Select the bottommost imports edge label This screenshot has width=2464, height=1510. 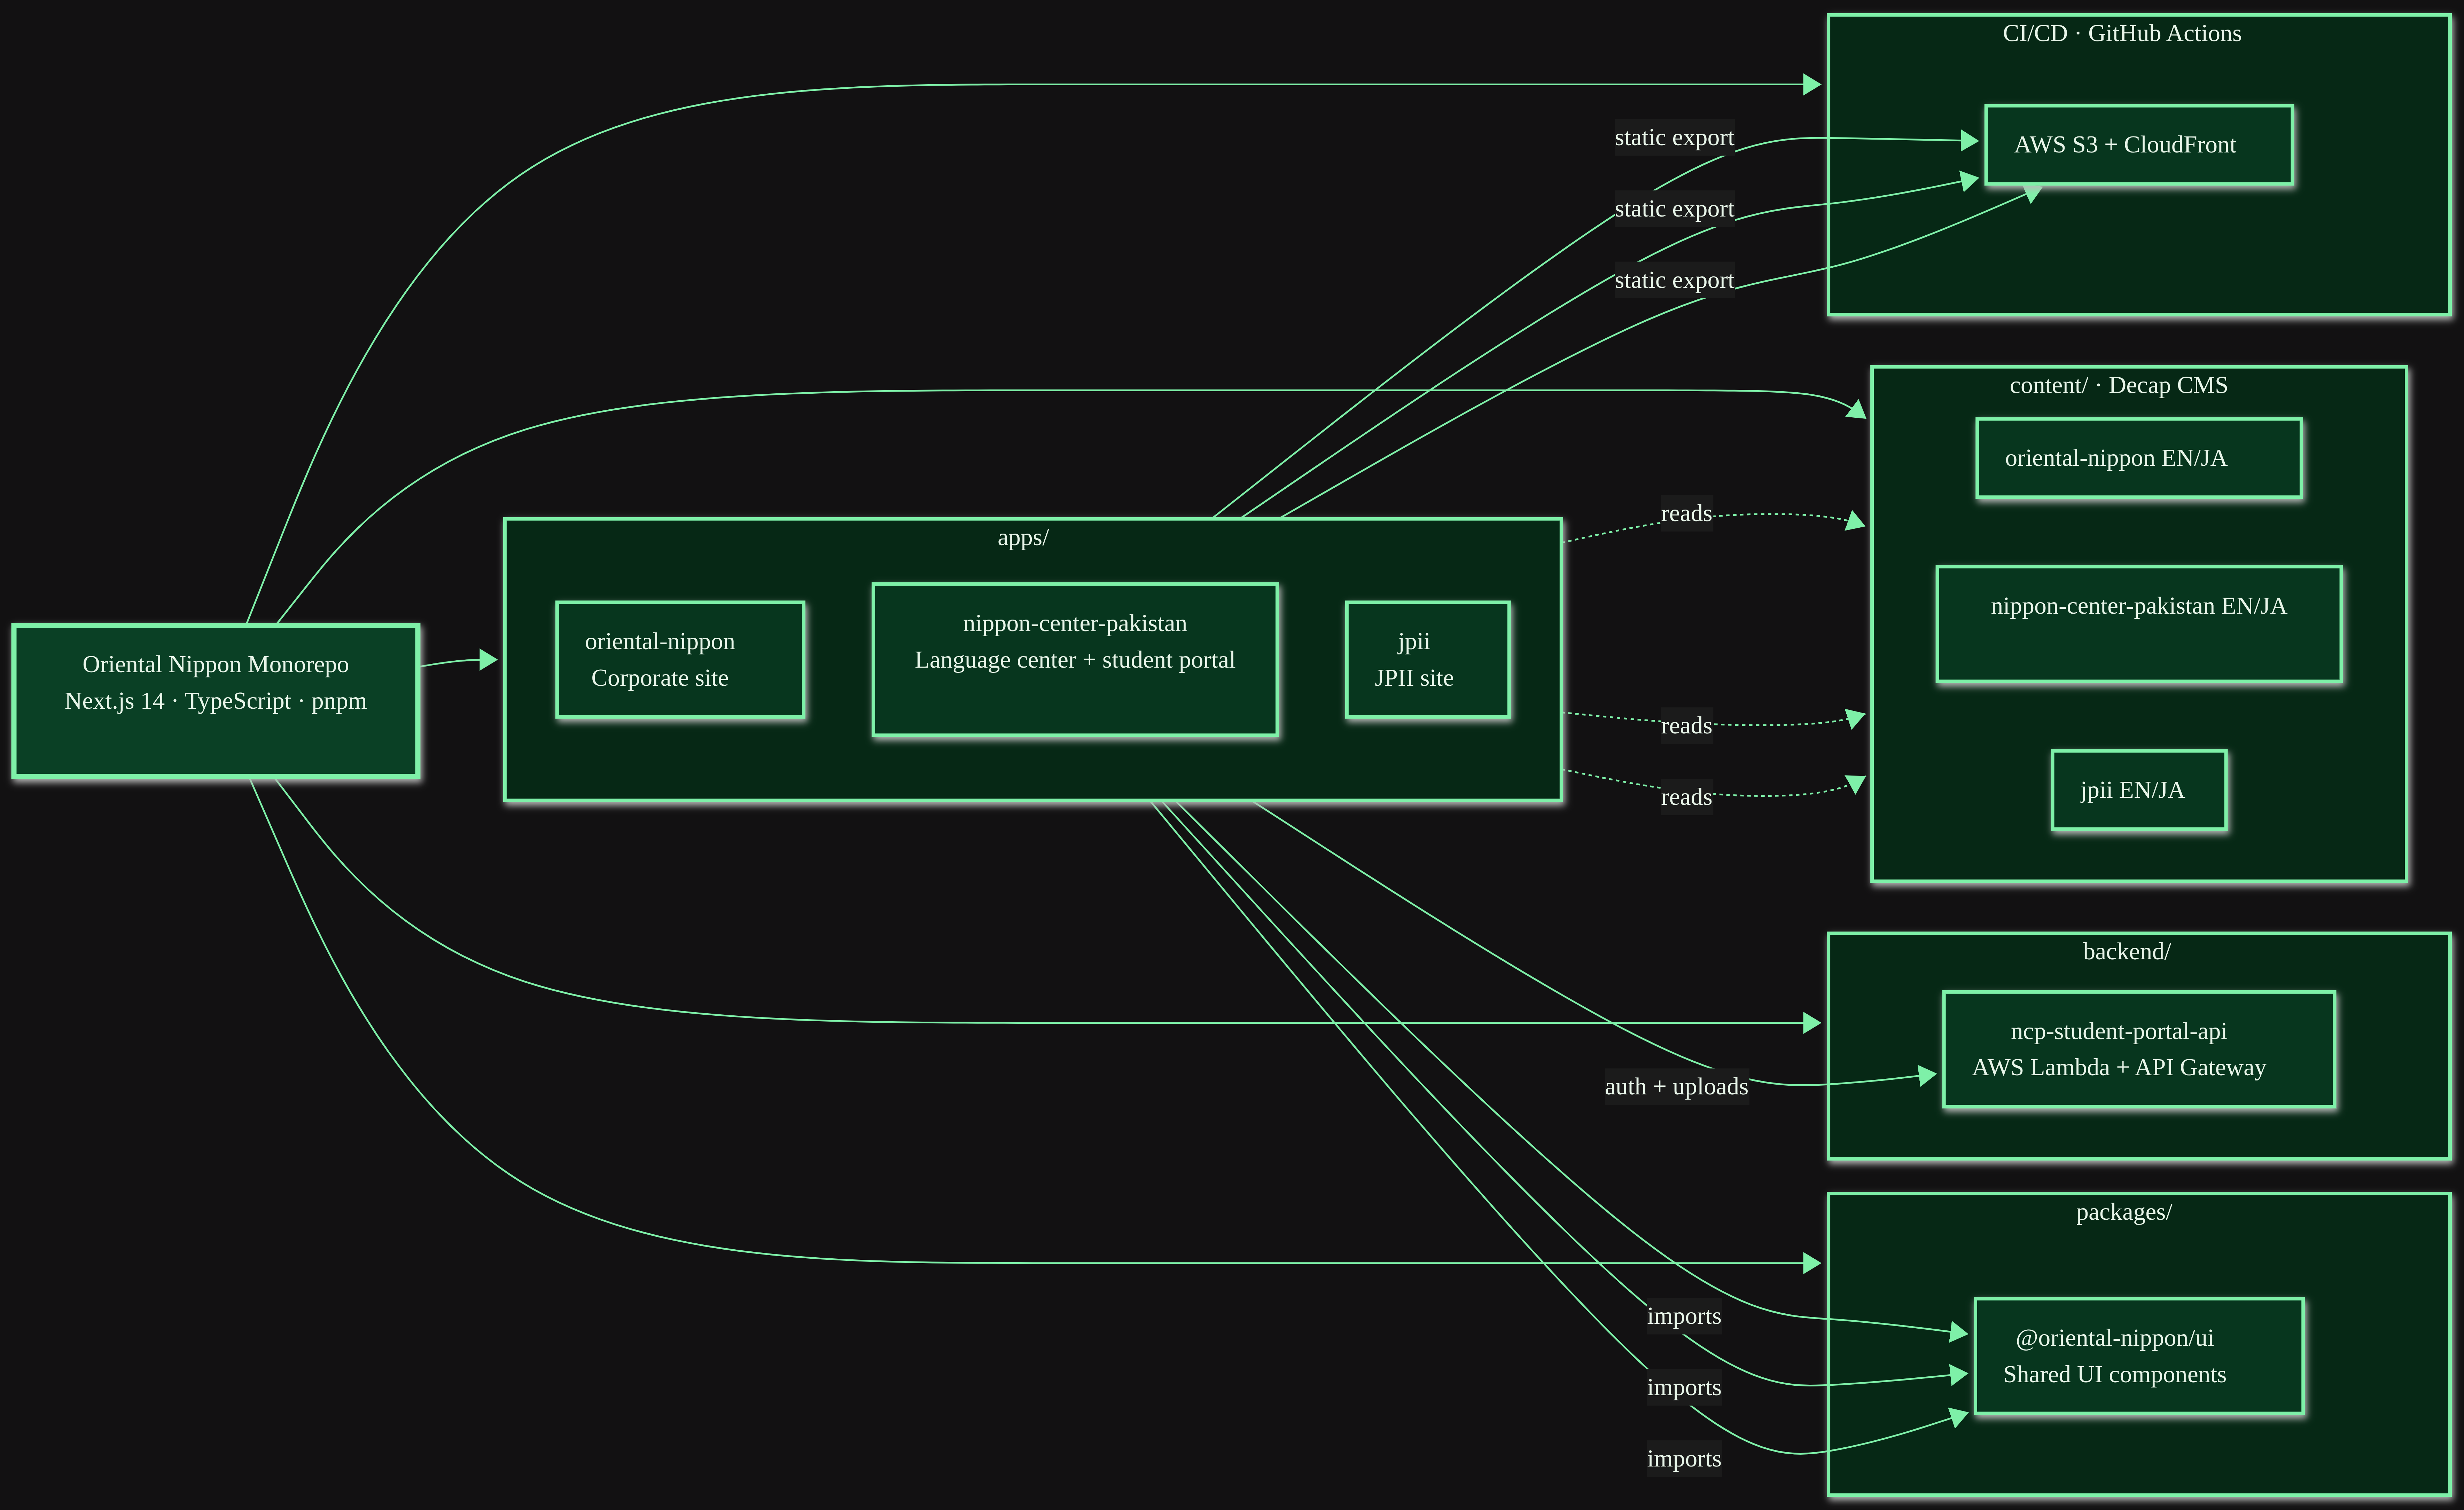click(1684, 1459)
